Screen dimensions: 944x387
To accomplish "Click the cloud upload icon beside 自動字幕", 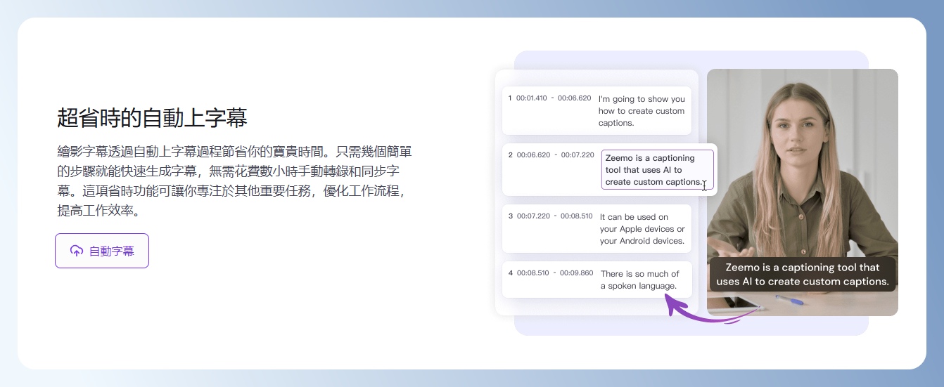I will tap(76, 251).
